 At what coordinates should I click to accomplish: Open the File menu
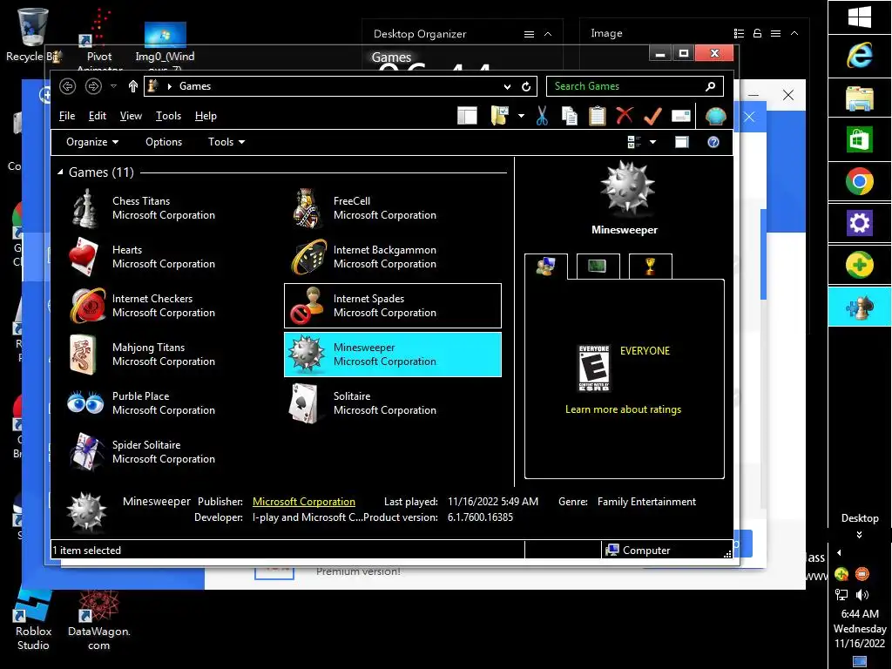click(x=67, y=116)
